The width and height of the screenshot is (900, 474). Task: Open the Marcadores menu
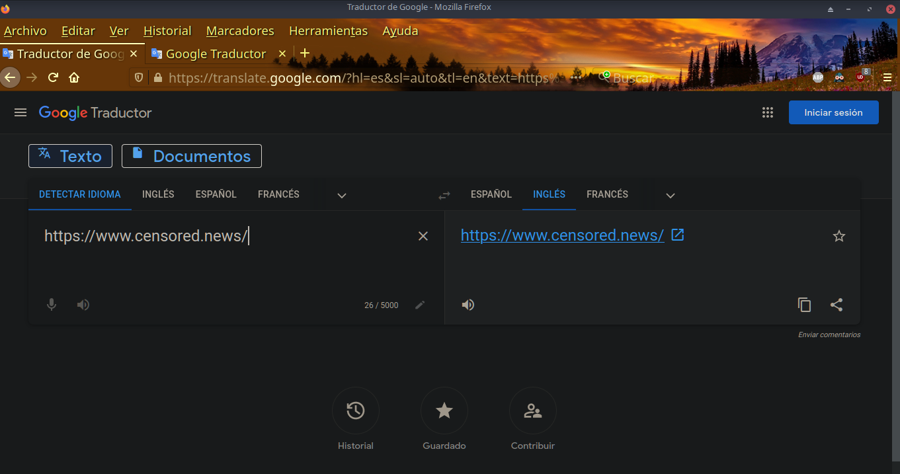240,30
